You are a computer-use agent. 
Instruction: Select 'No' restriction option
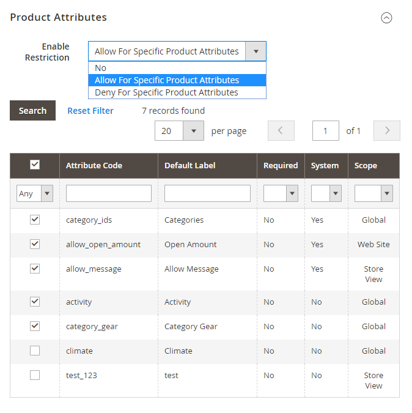(x=101, y=68)
